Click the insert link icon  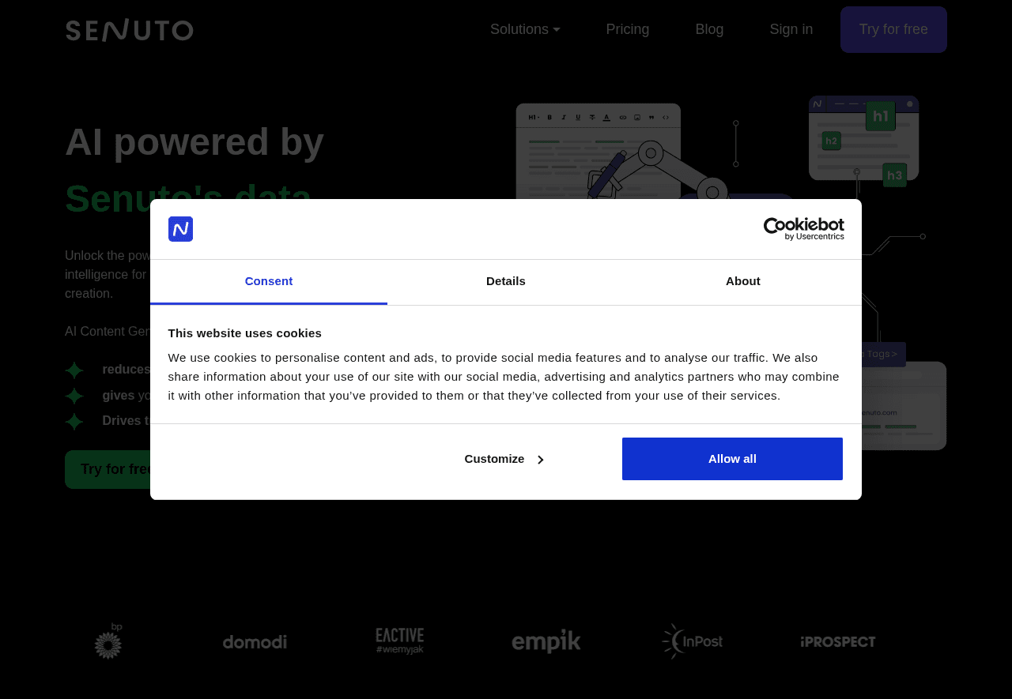click(x=623, y=117)
